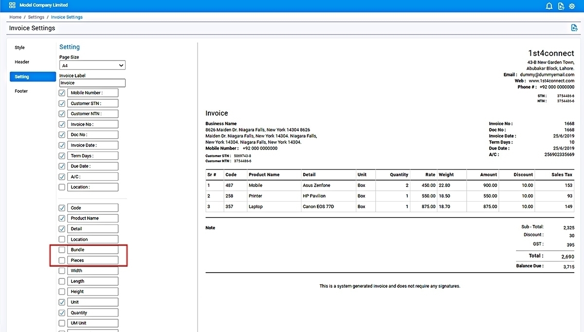Go to Settings breadcrumb link

click(x=36, y=17)
